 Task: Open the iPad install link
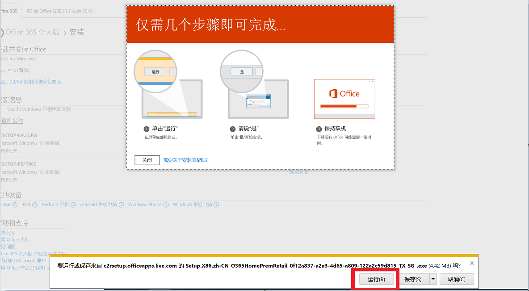(26, 204)
